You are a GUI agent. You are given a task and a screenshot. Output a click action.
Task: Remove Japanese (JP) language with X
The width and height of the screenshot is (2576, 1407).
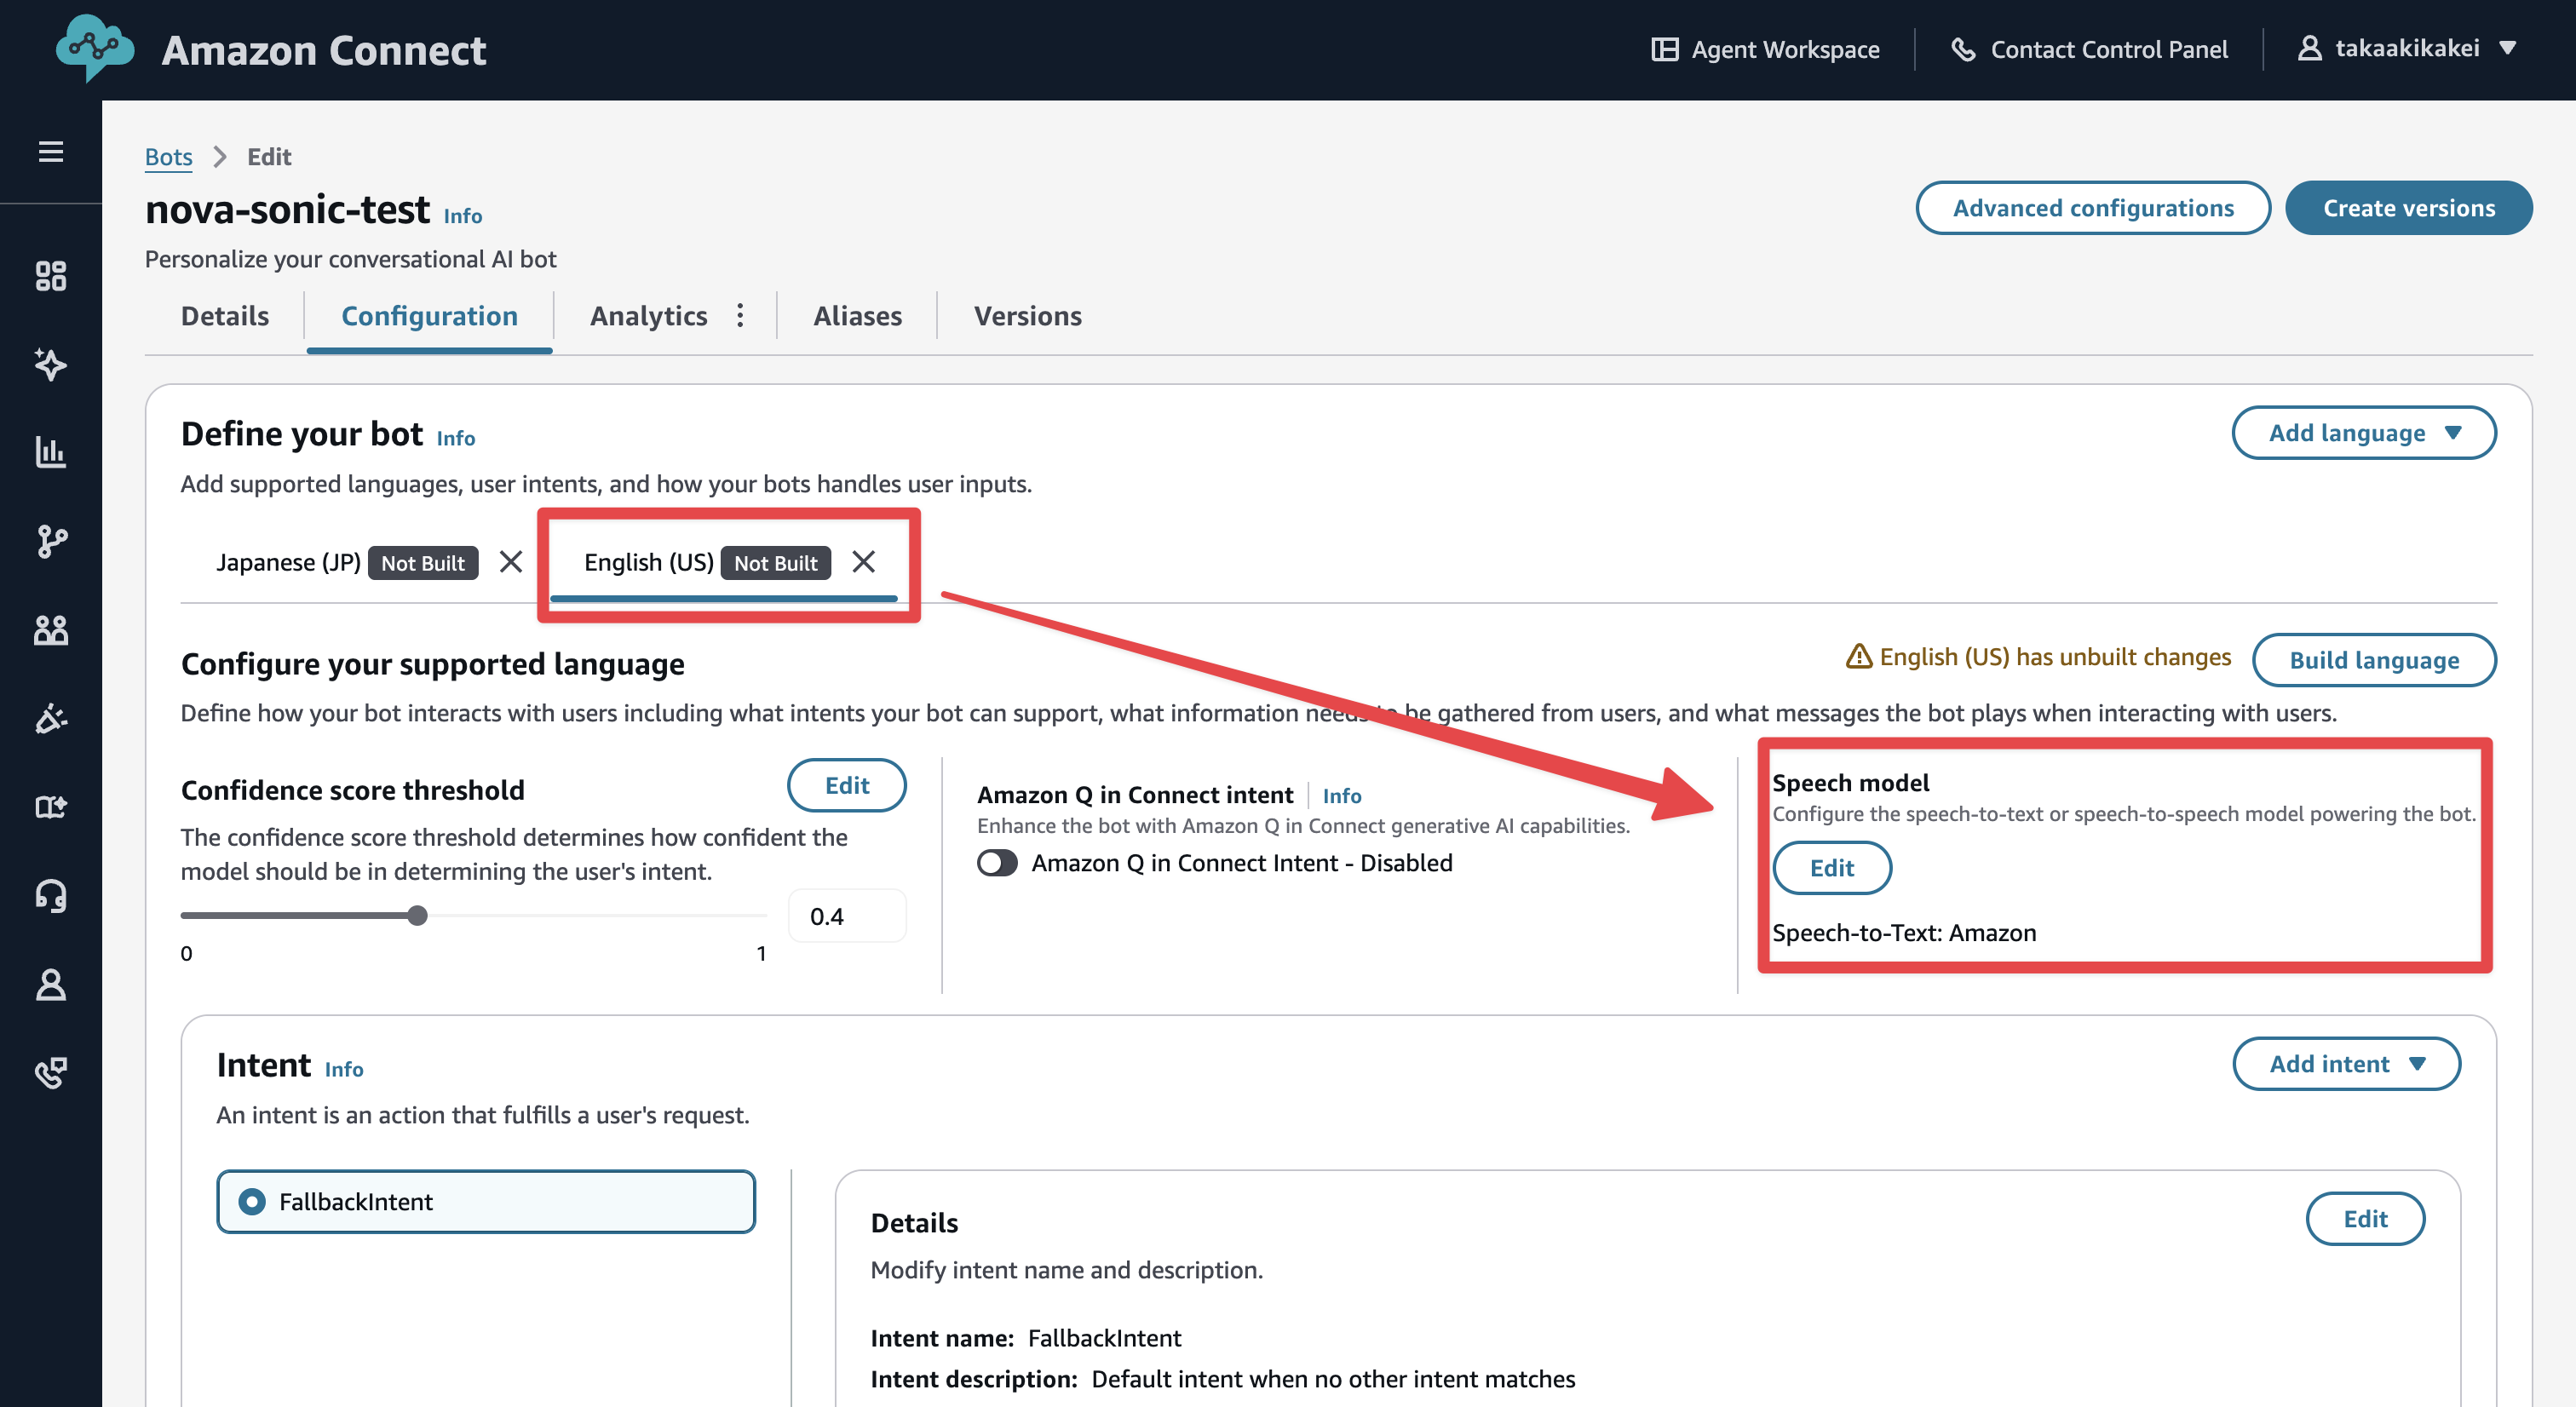(x=510, y=562)
